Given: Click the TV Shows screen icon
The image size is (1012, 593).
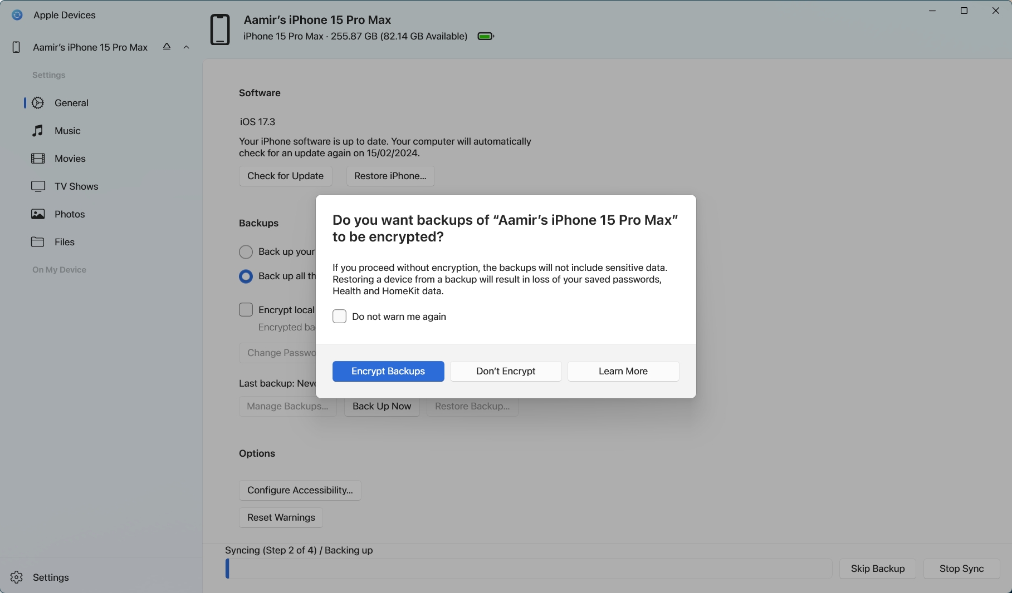Looking at the screenshot, I should pyautogui.click(x=38, y=186).
